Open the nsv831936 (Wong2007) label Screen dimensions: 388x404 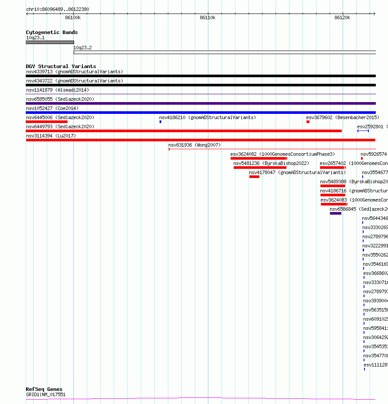pyautogui.click(x=194, y=145)
